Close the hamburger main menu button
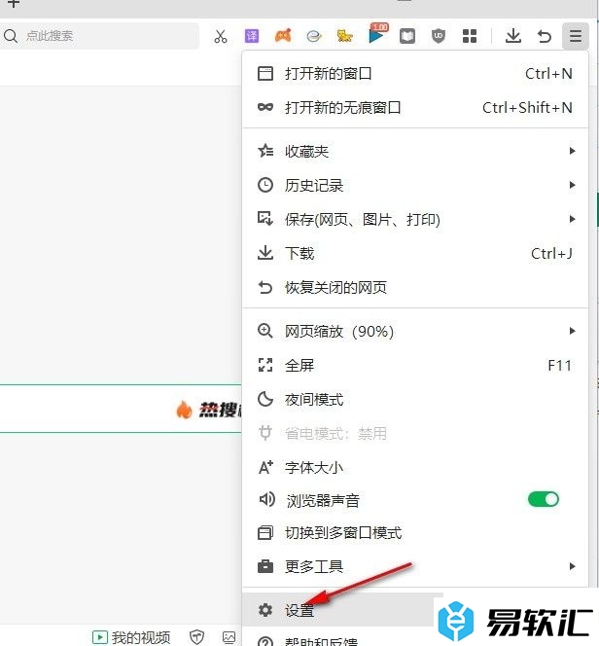Image resolution: width=599 pixels, height=646 pixels. click(576, 36)
